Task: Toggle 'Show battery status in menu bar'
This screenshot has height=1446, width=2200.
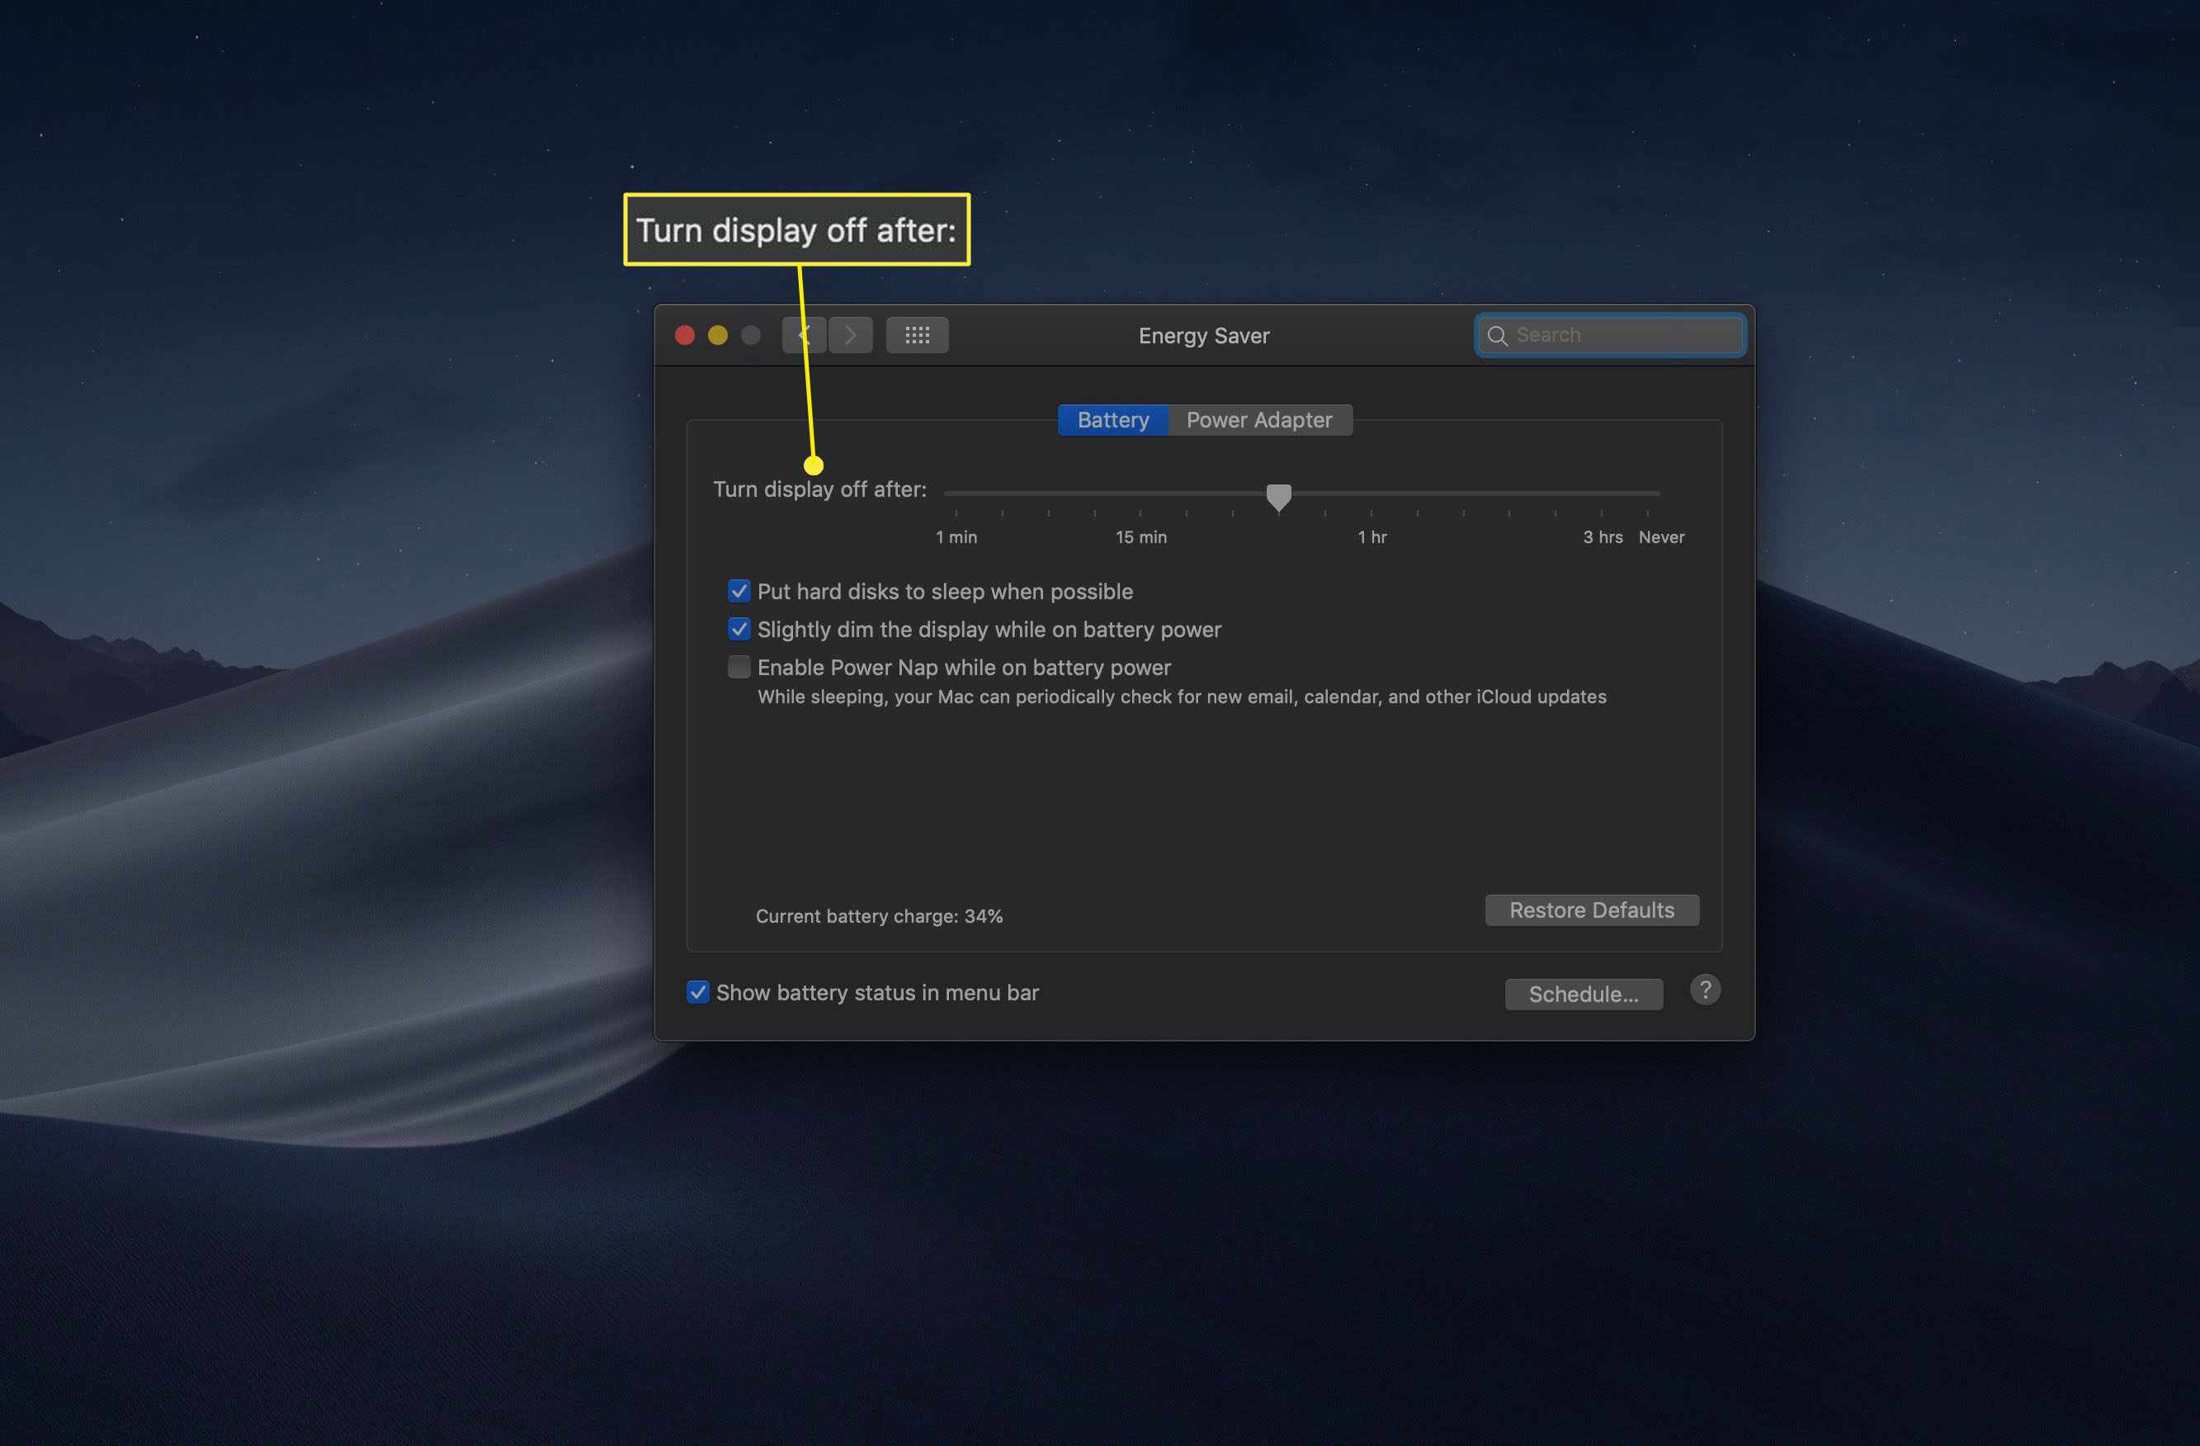Action: click(x=696, y=993)
